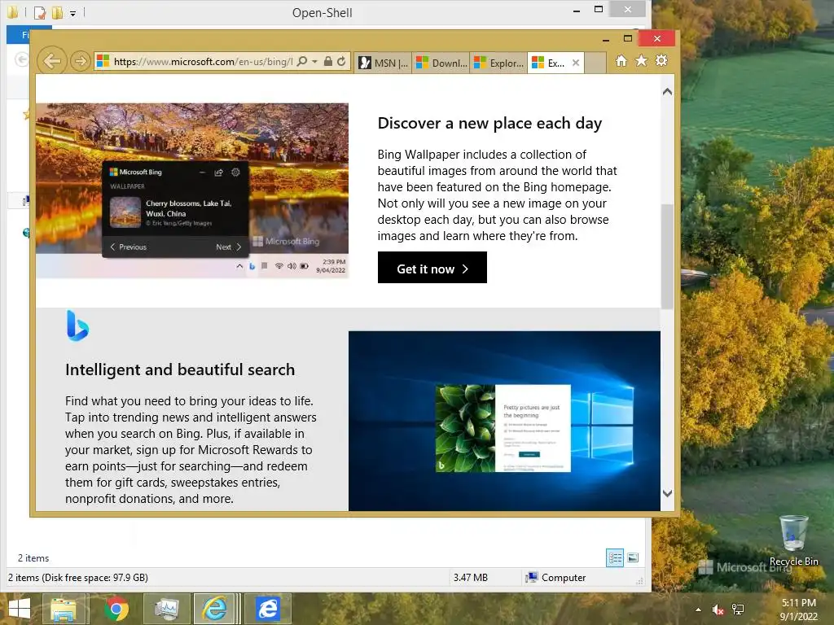Click the Disk free space status text
The image size is (834, 625).
(77, 577)
